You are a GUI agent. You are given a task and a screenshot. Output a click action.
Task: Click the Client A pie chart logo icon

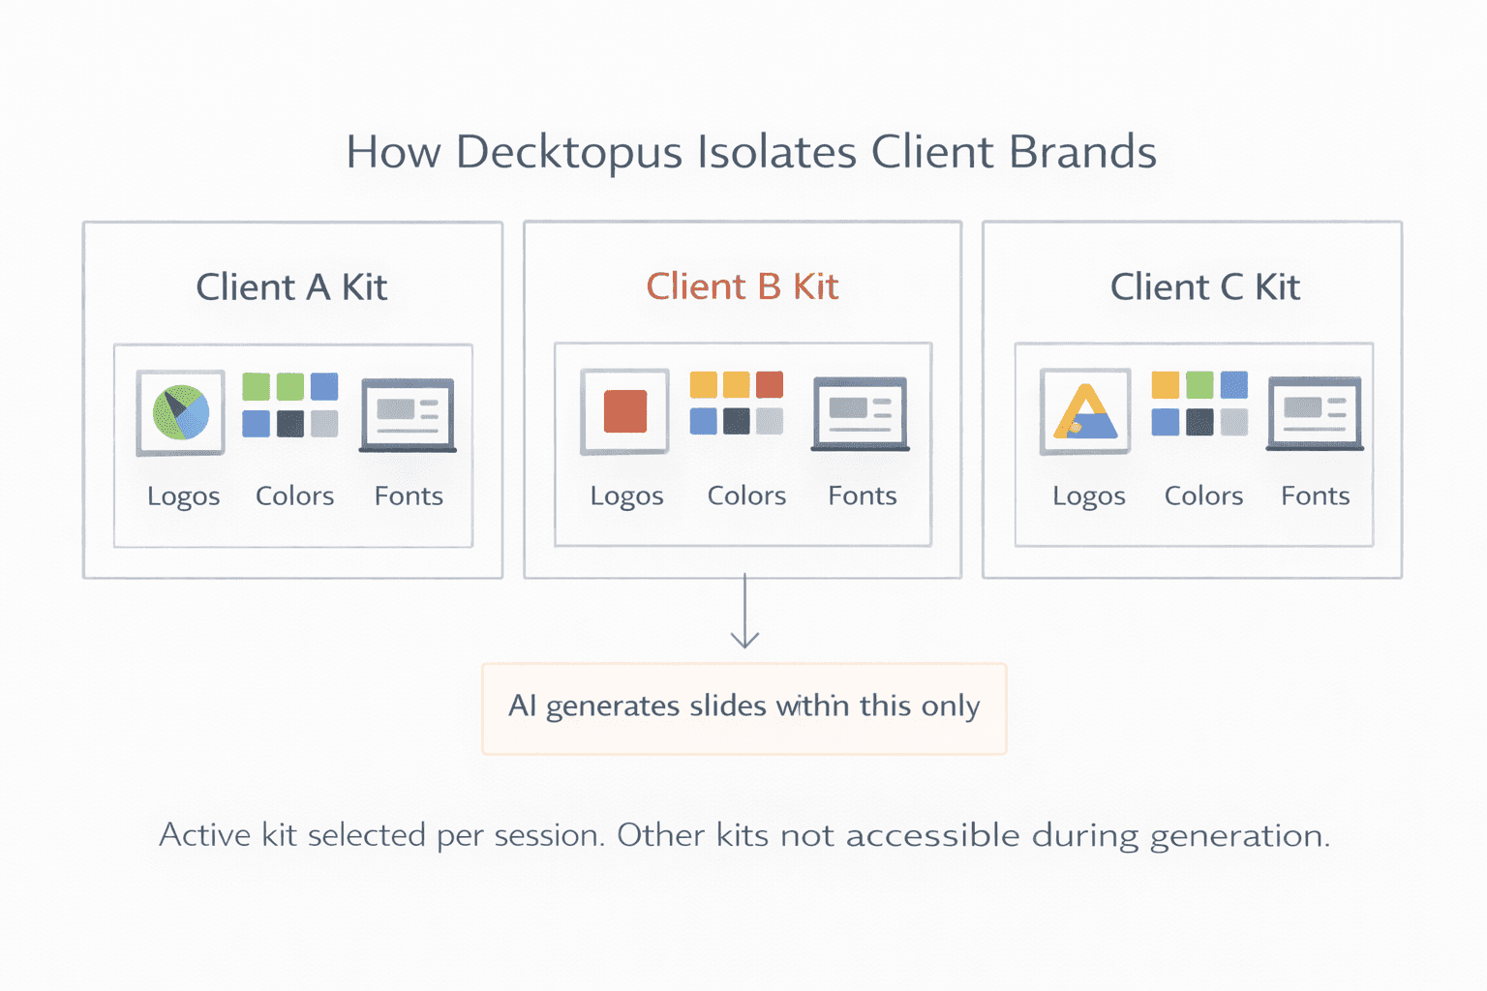(181, 412)
